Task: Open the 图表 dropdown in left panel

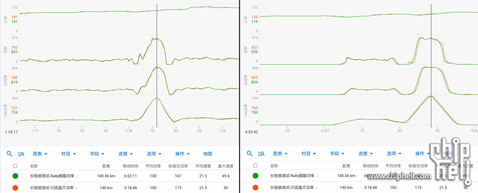Action: [x=40, y=154]
